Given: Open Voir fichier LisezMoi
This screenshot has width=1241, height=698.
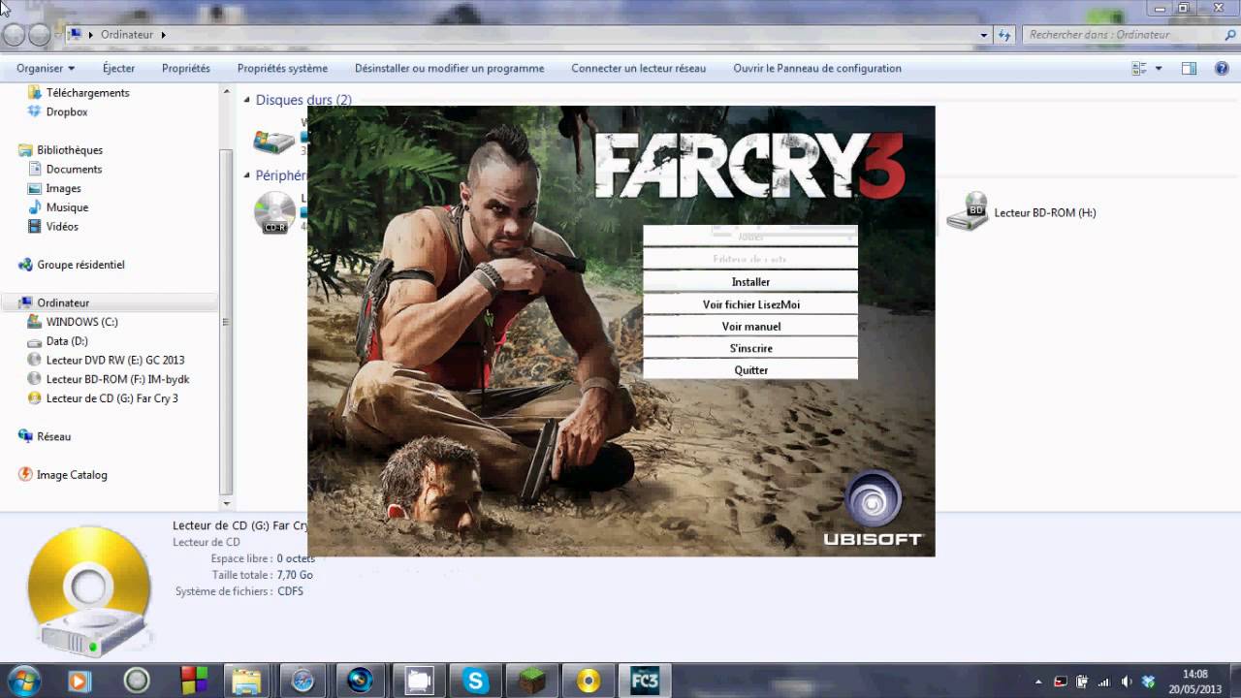Looking at the screenshot, I should (750, 304).
